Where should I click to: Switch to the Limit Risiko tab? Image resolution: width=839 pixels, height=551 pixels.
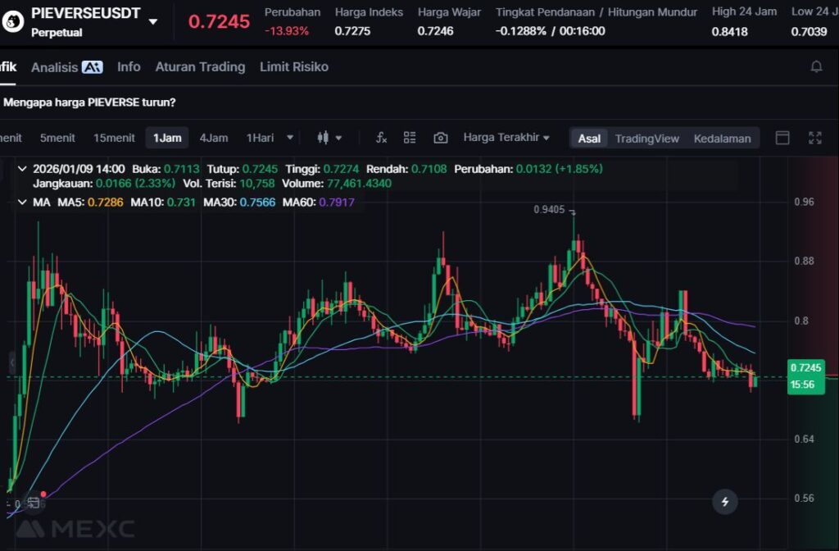click(293, 67)
